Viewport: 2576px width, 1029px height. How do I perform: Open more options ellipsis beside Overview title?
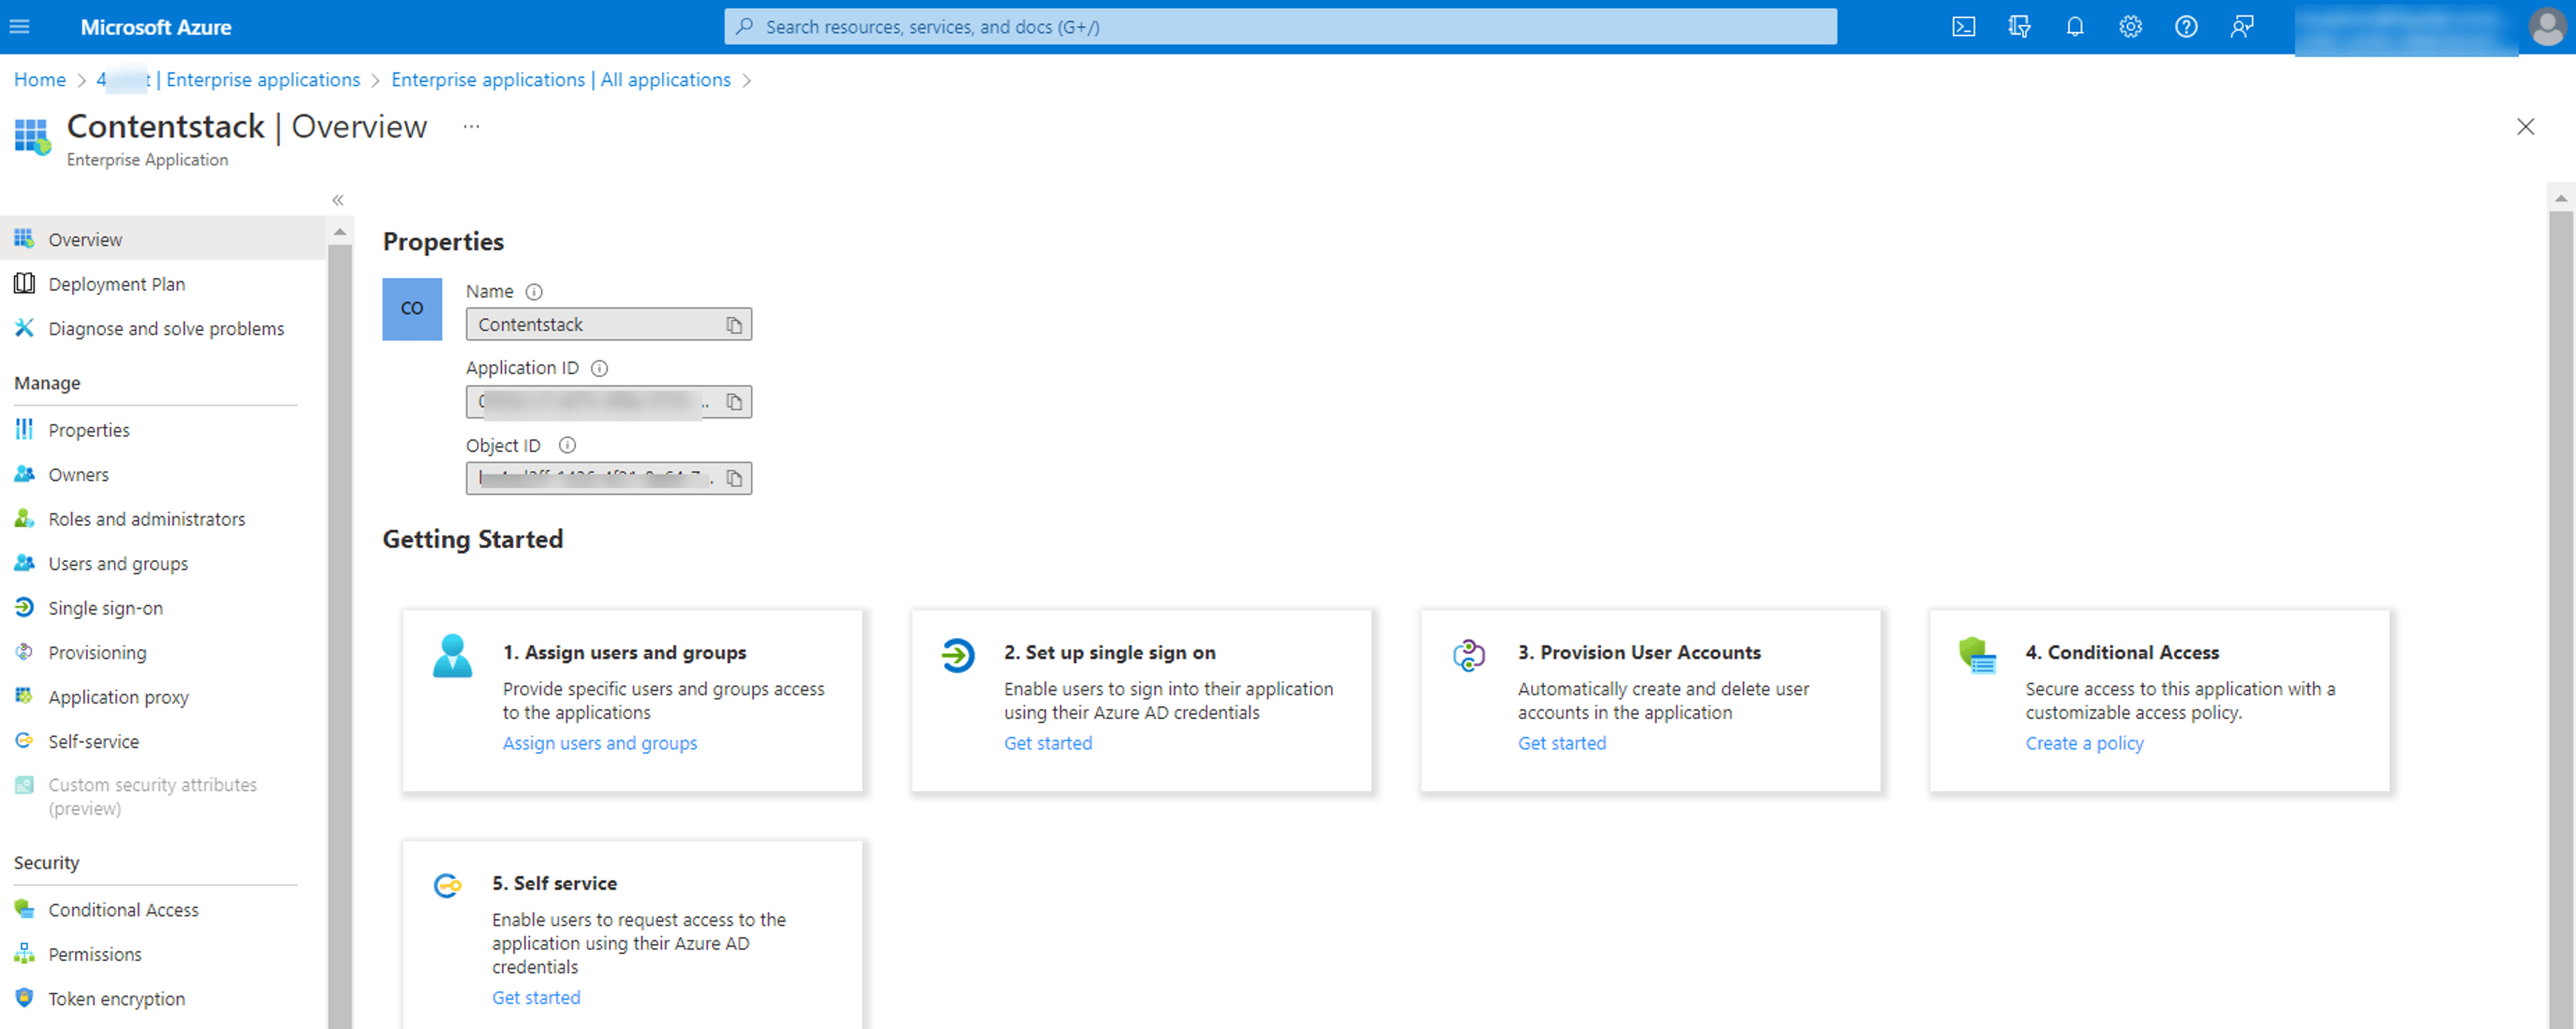point(471,127)
